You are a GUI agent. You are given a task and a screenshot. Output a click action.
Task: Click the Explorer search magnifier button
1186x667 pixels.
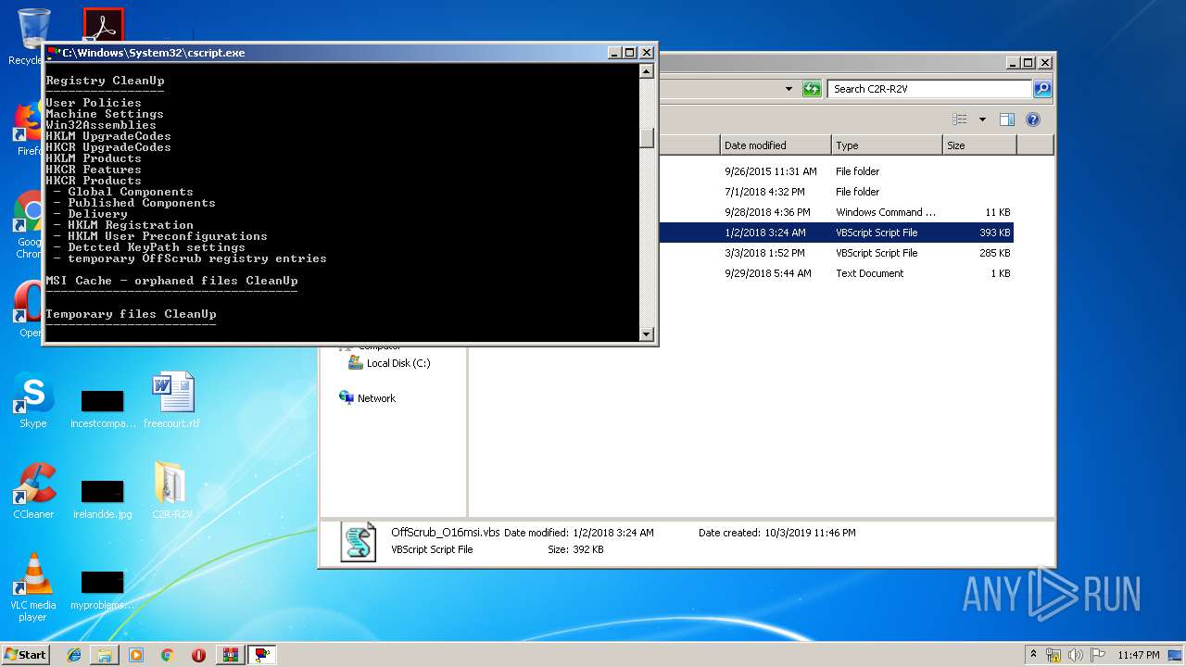(1042, 89)
